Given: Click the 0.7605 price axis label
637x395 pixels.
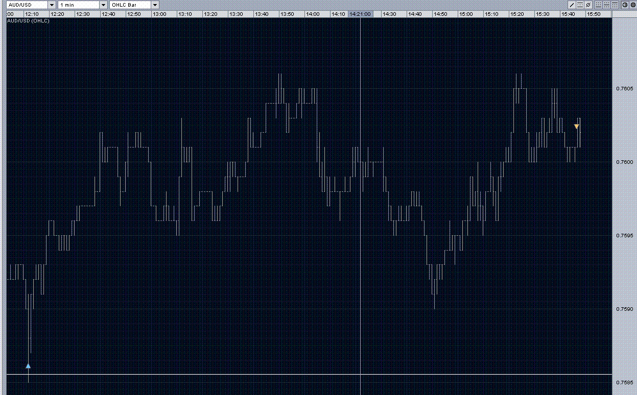Looking at the screenshot, I should coord(625,89).
